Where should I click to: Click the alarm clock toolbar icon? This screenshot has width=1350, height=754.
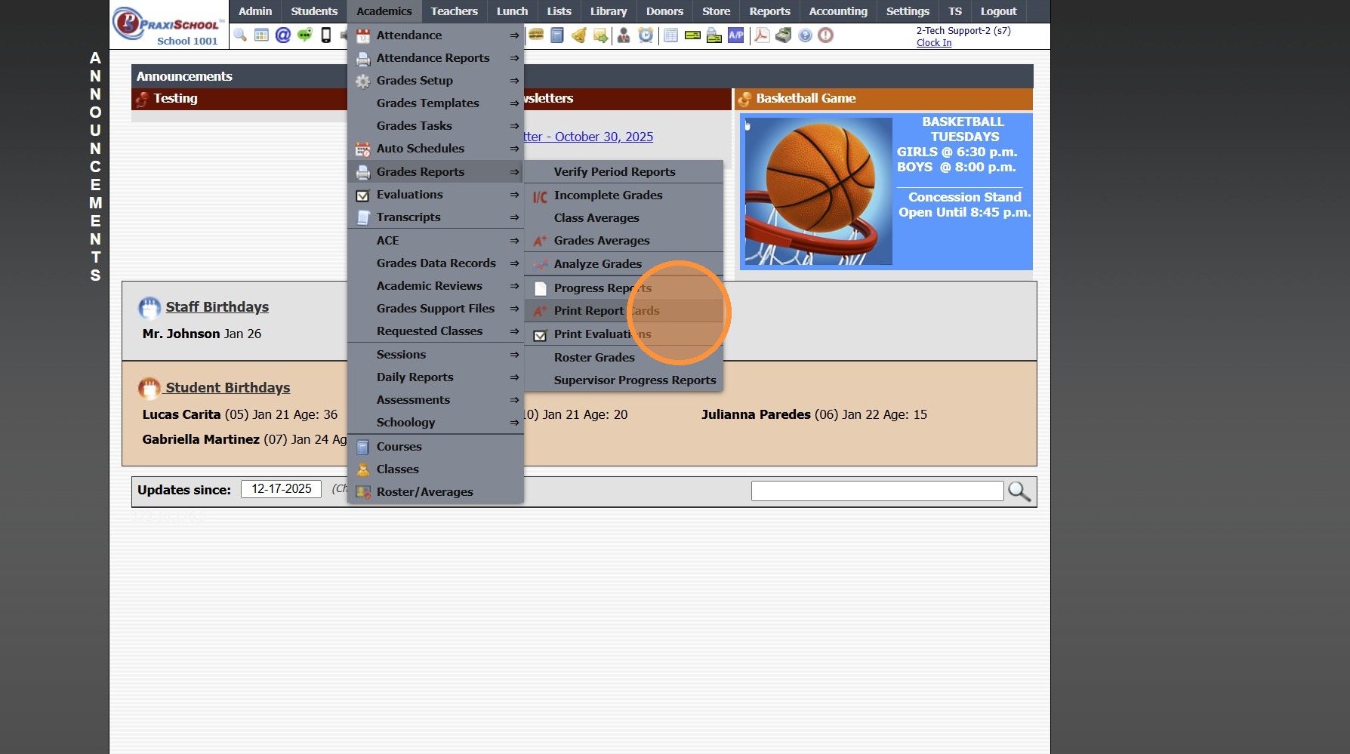(646, 35)
